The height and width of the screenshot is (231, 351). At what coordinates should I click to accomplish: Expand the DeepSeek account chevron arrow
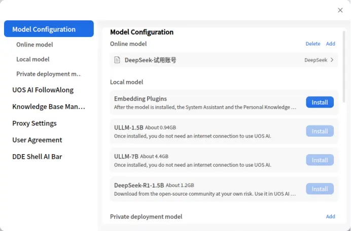(332, 60)
